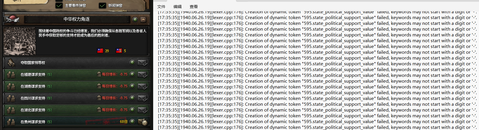Click the people icon of 在湖南谋求支持
Viewport: 479px width, 130px height.
pyautogui.click(x=11, y=87)
